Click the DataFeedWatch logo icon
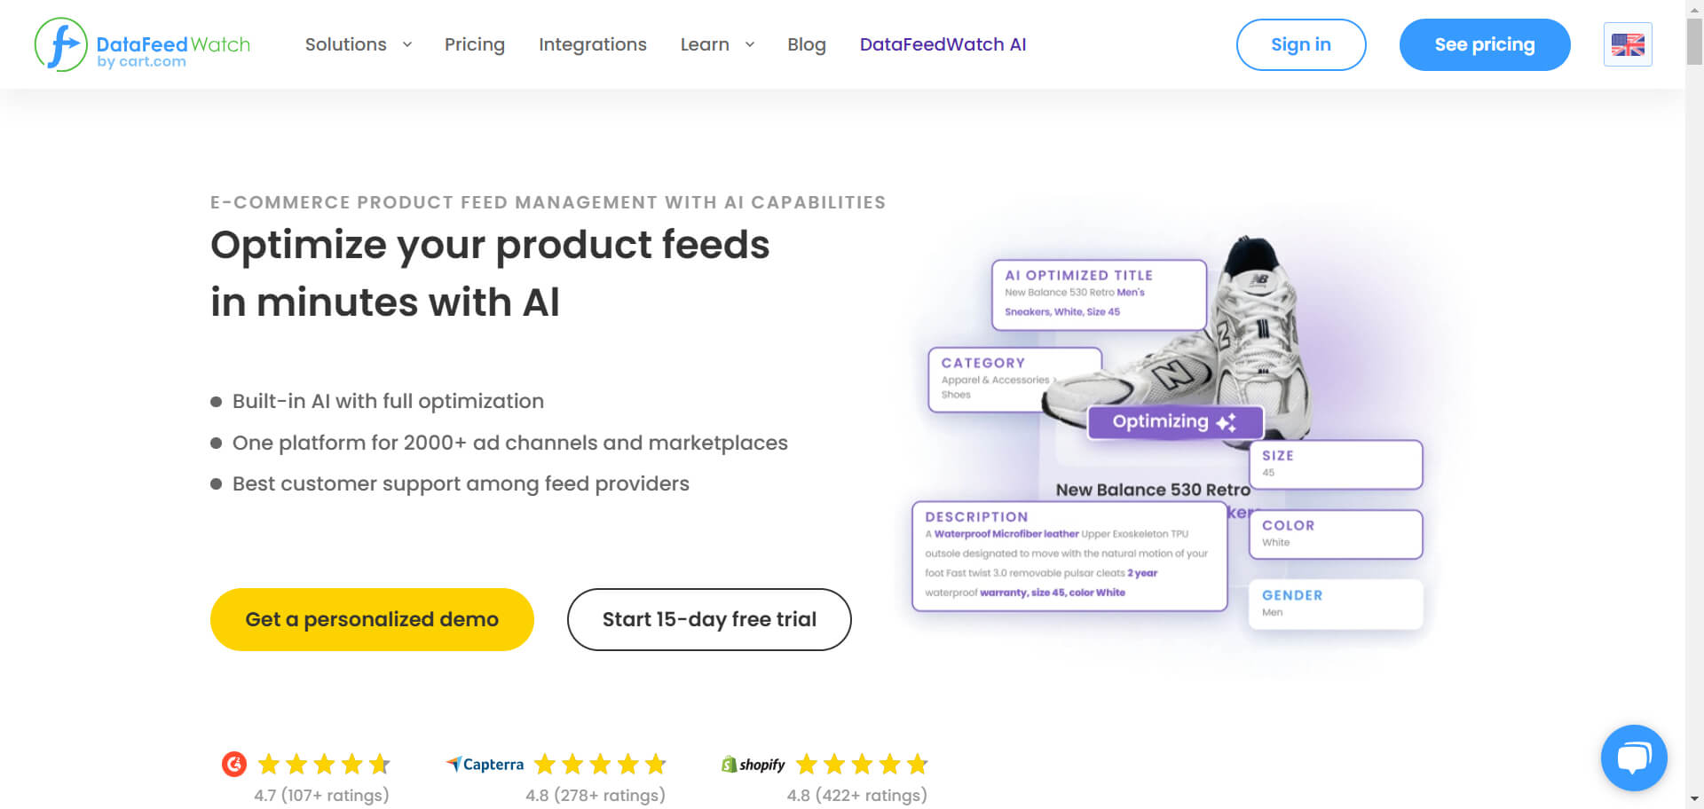Screen dimensions: 1704x809 (59, 44)
